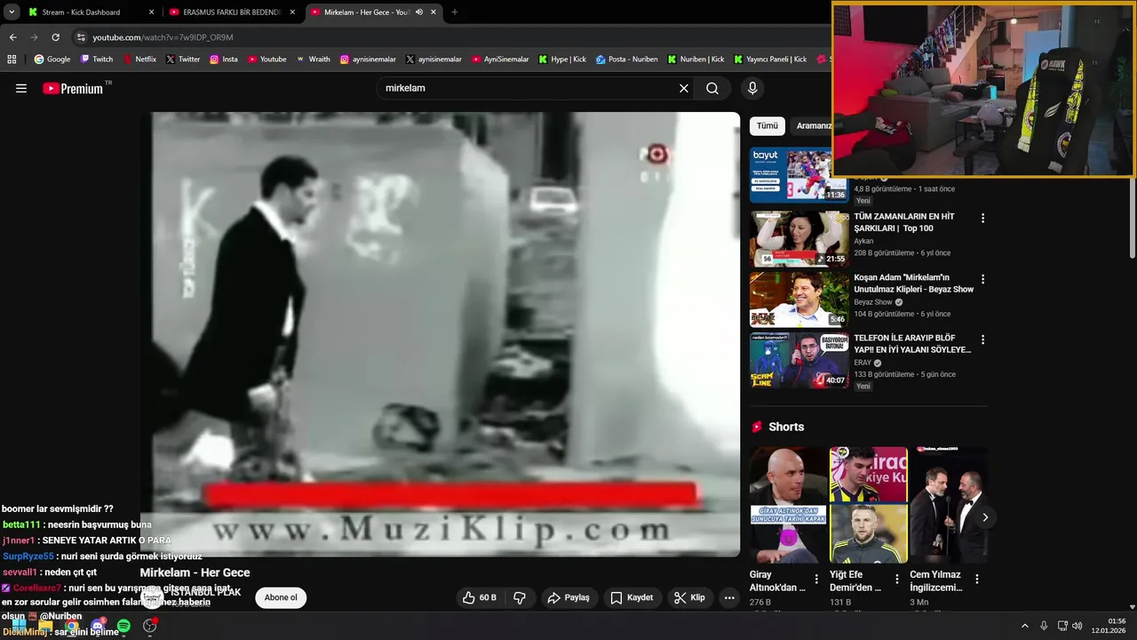Dislike the video
1137x640 pixels.
(520, 597)
